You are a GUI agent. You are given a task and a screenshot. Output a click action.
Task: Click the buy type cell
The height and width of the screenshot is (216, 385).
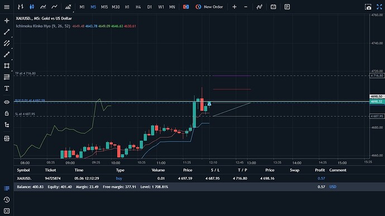coord(119,179)
